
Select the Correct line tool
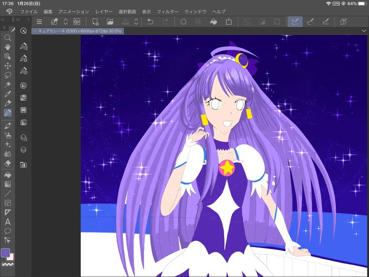[8, 240]
